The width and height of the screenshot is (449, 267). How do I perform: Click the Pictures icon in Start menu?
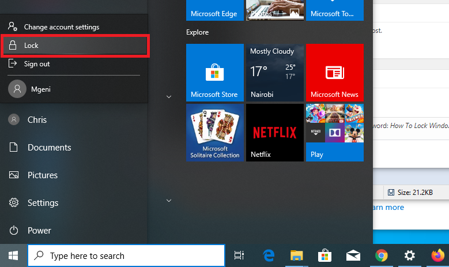(14, 175)
